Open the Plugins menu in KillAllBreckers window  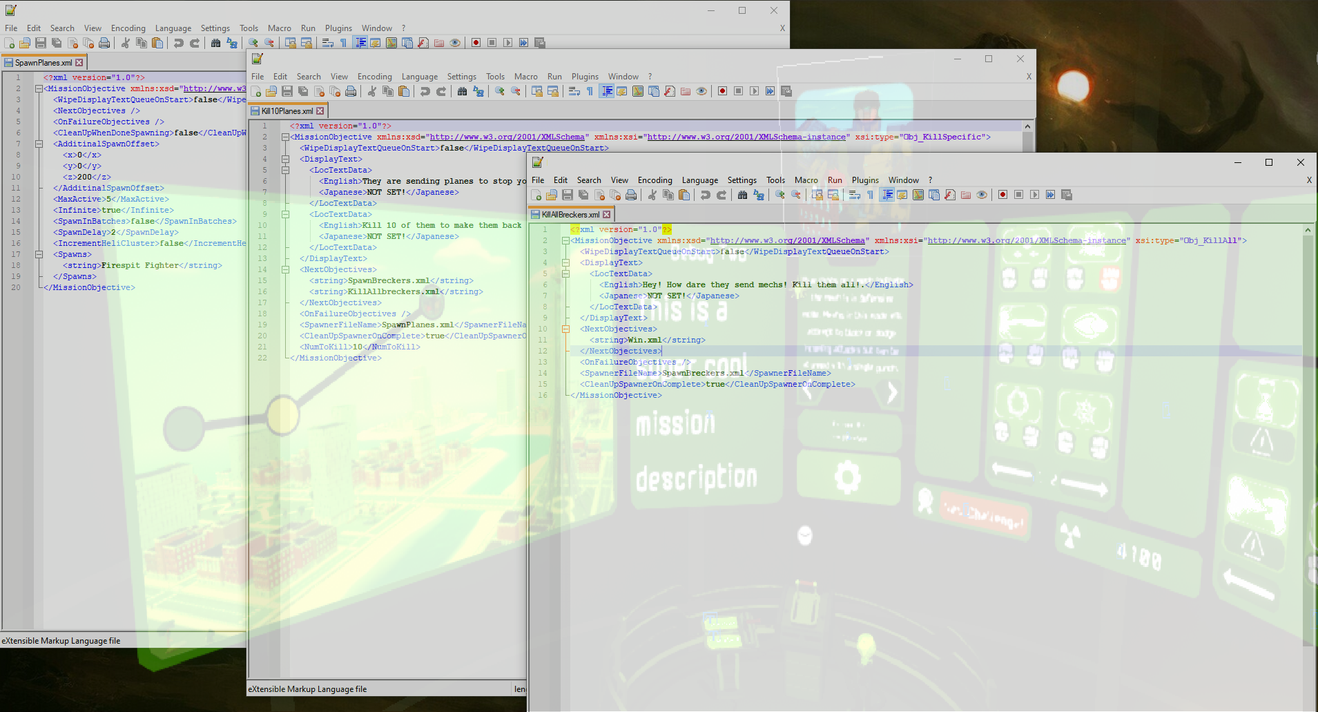coord(865,180)
